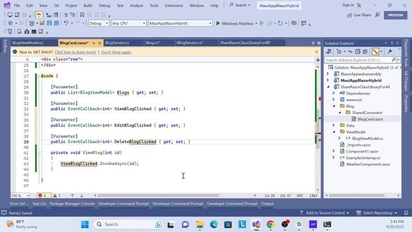412x232 pixels.
Task: Collapse the @code block outline toggle
Action: tap(39, 76)
